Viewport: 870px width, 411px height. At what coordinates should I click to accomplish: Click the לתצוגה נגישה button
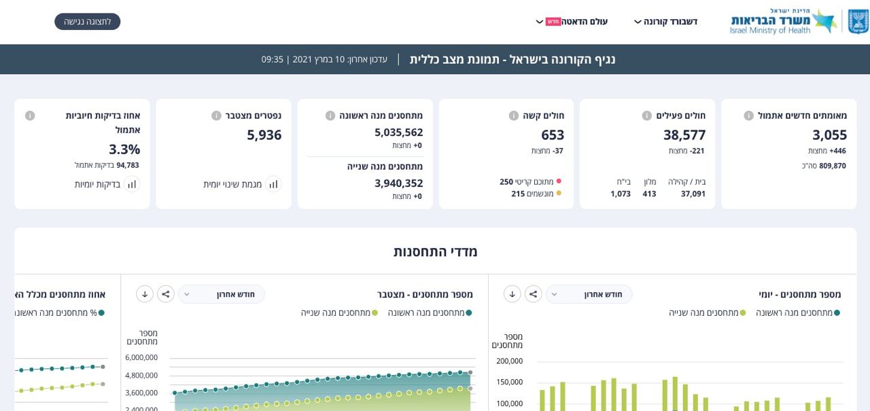pos(88,22)
